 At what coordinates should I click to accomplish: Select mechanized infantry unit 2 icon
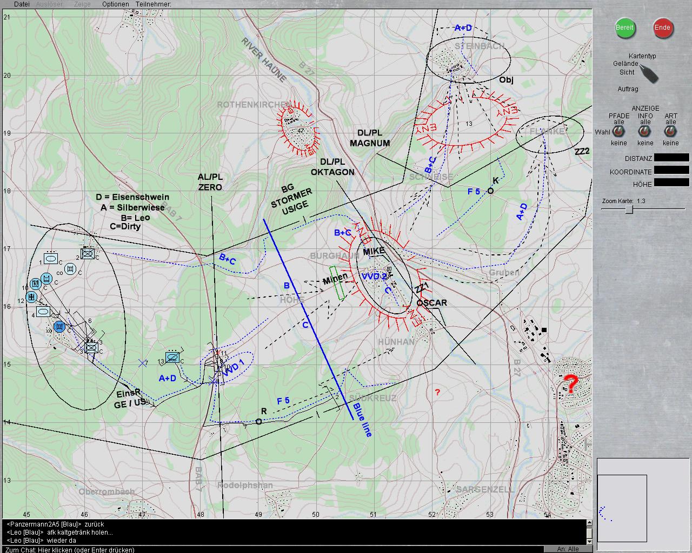[x=88, y=253]
